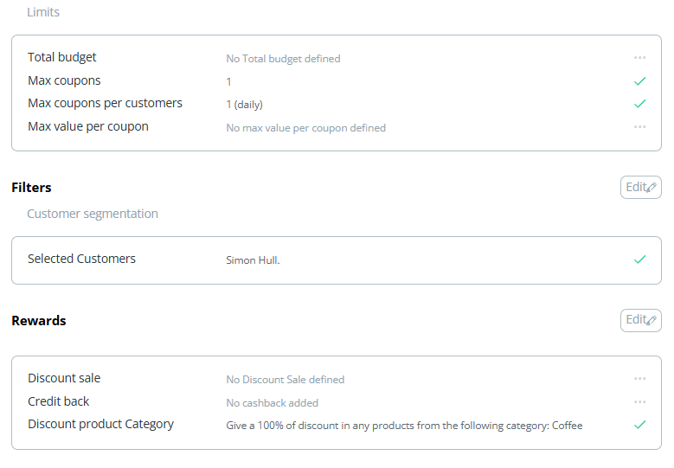Click the checkmark for Max coupons per customers
674x468 pixels.
coord(639,104)
